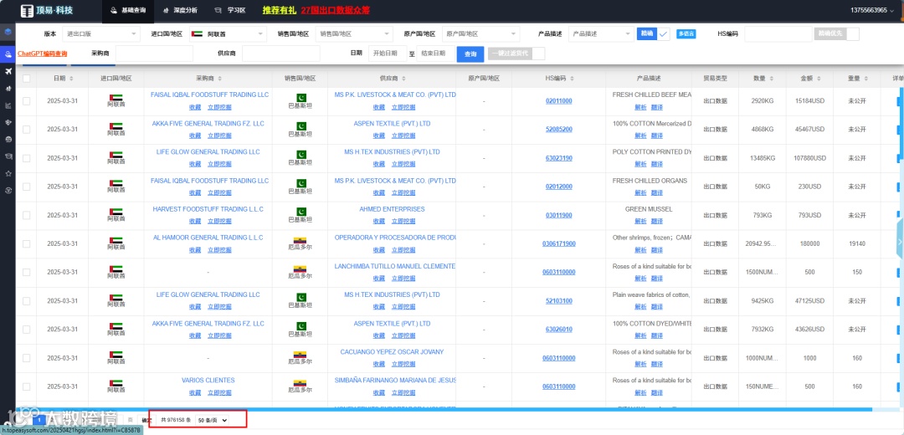The width and height of the screenshot is (904, 435).
Task: Click the 顶易·科技 logo icon
Action: [27, 10]
